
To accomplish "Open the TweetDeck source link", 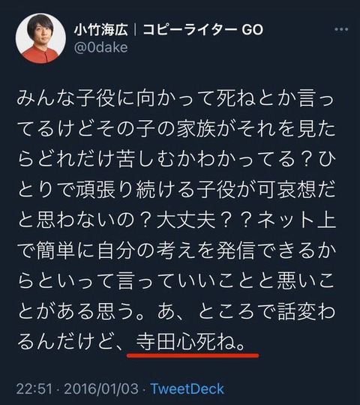I will [187, 389].
